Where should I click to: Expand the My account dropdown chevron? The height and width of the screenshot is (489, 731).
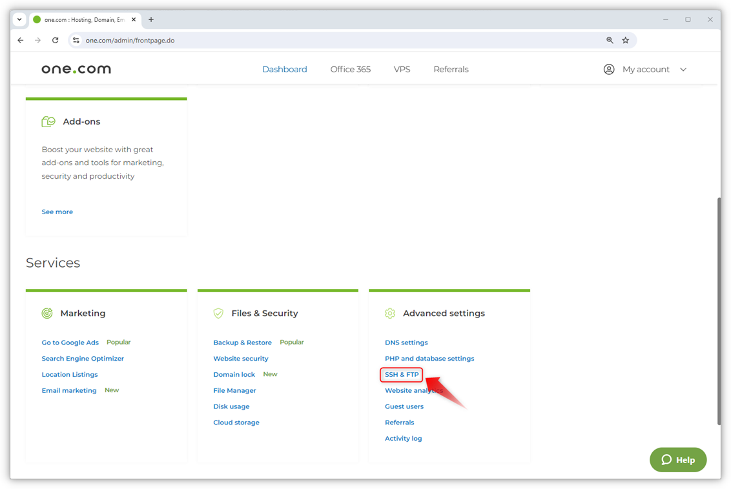click(x=683, y=69)
